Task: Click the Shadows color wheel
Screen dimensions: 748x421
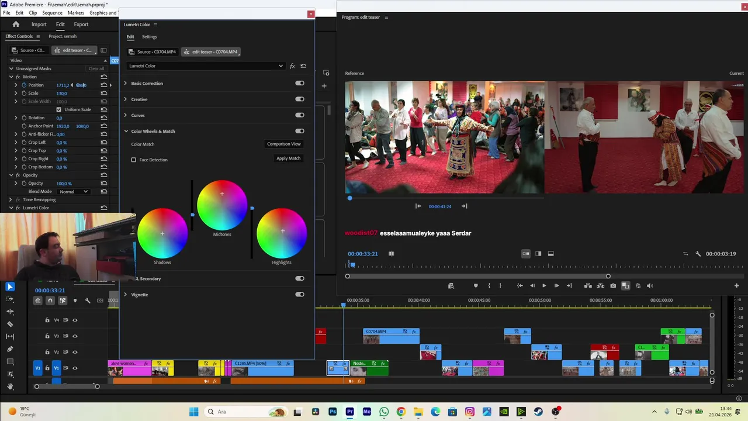Action: [162, 233]
